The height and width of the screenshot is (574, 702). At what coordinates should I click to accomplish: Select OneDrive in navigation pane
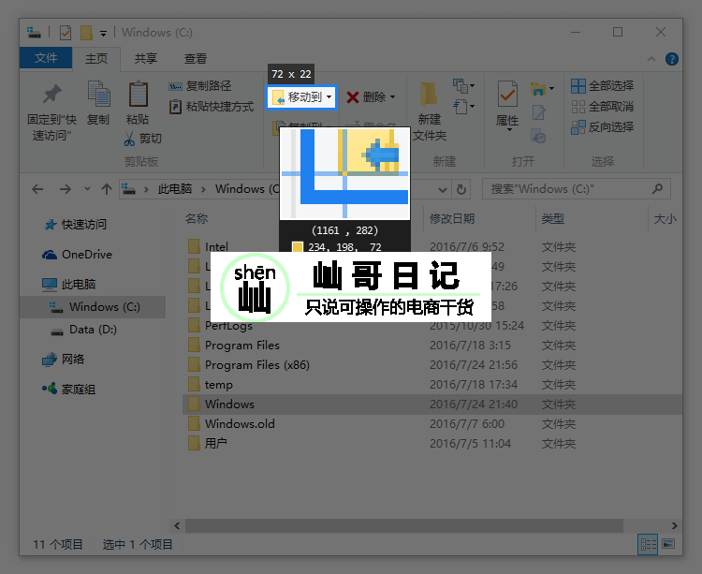coord(77,255)
